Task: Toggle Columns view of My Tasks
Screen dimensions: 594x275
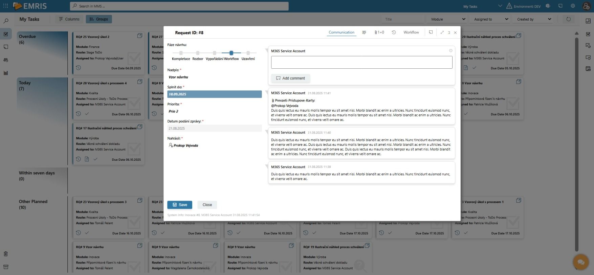Action: click(x=69, y=19)
